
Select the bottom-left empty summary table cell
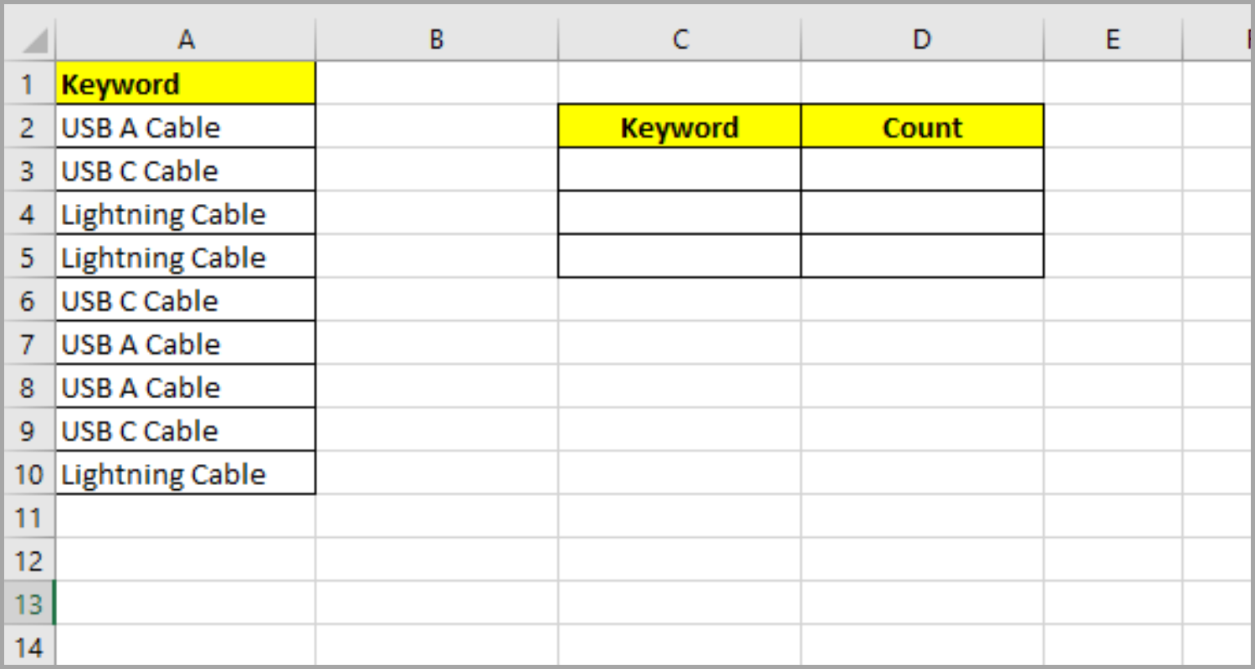pyautogui.click(x=679, y=257)
